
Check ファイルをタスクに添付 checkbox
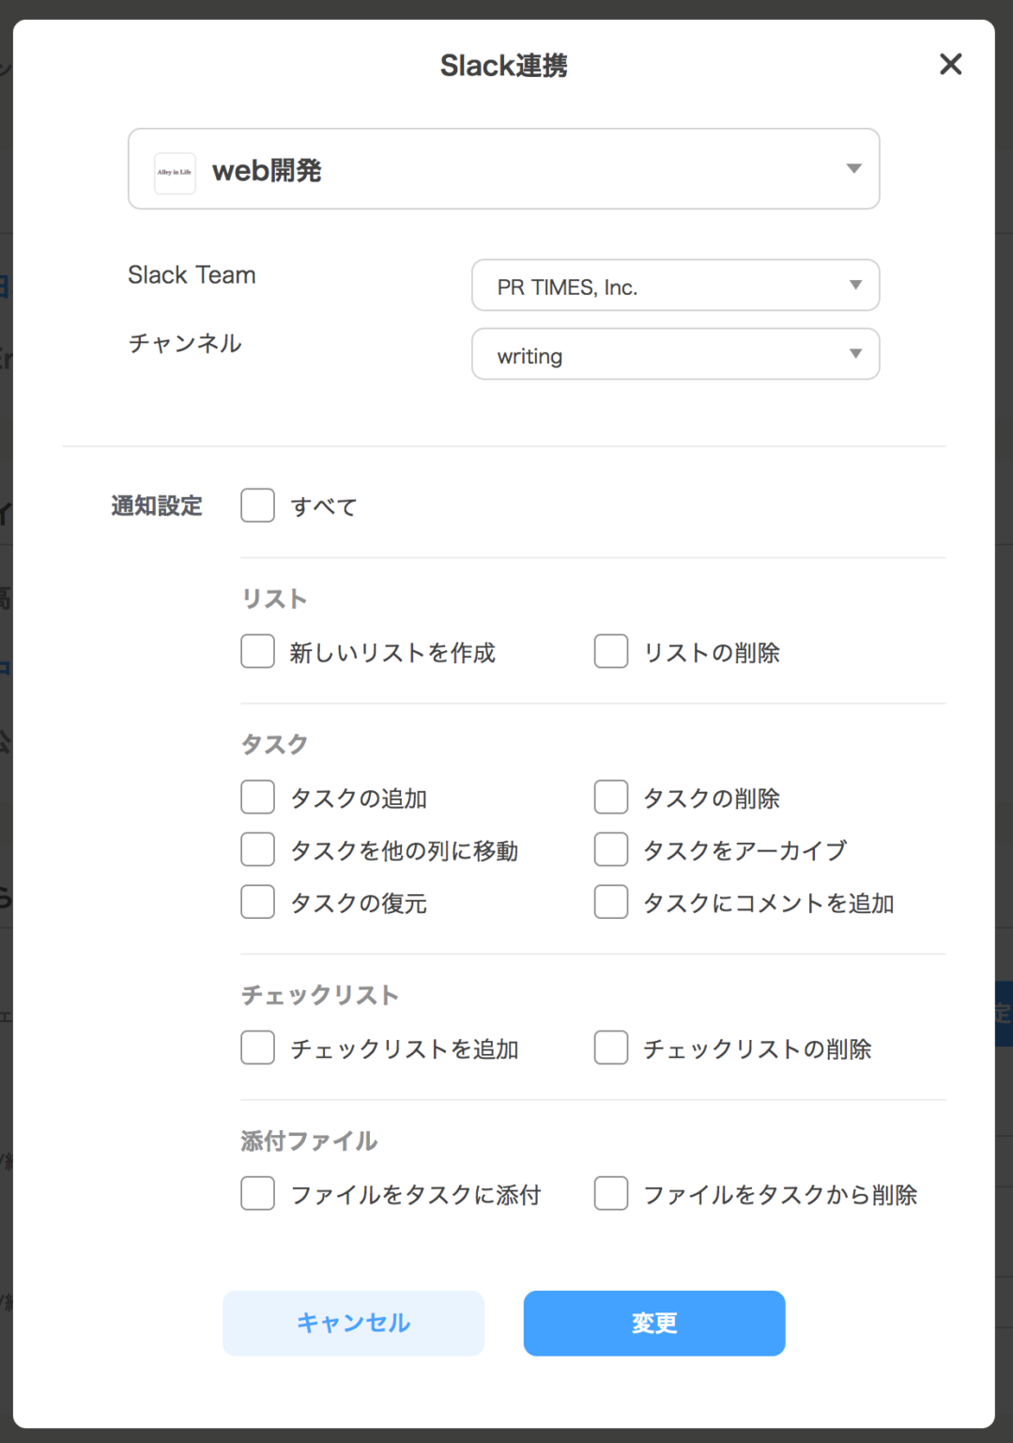[x=256, y=1193]
